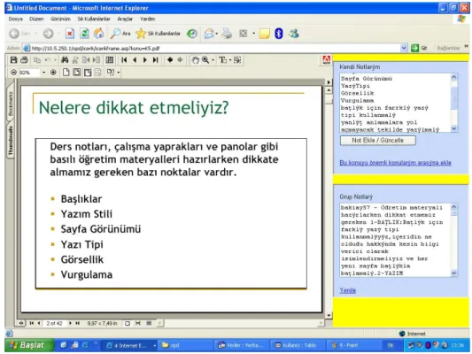This screenshot has height=354, width=472.
Task: Toggle single page layout view
Action: (x=66, y=73)
